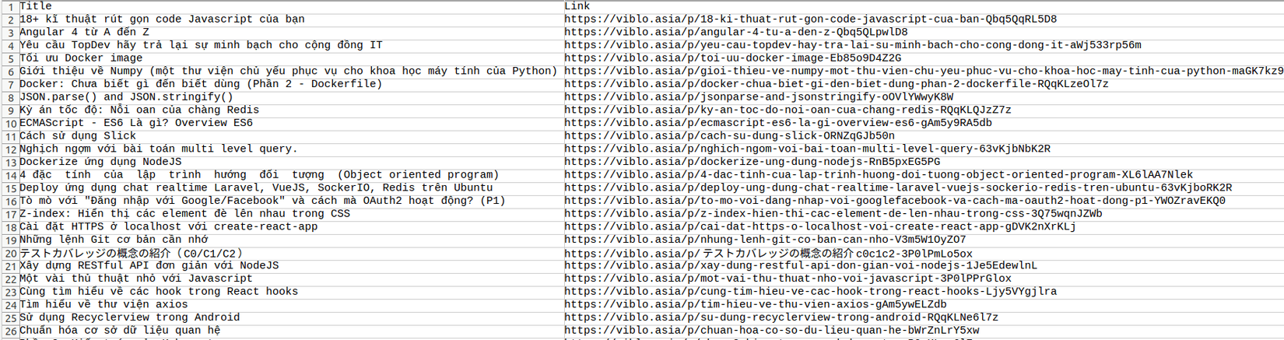The image size is (1284, 340).
Task: Select row header number 25
Action: click(9, 318)
